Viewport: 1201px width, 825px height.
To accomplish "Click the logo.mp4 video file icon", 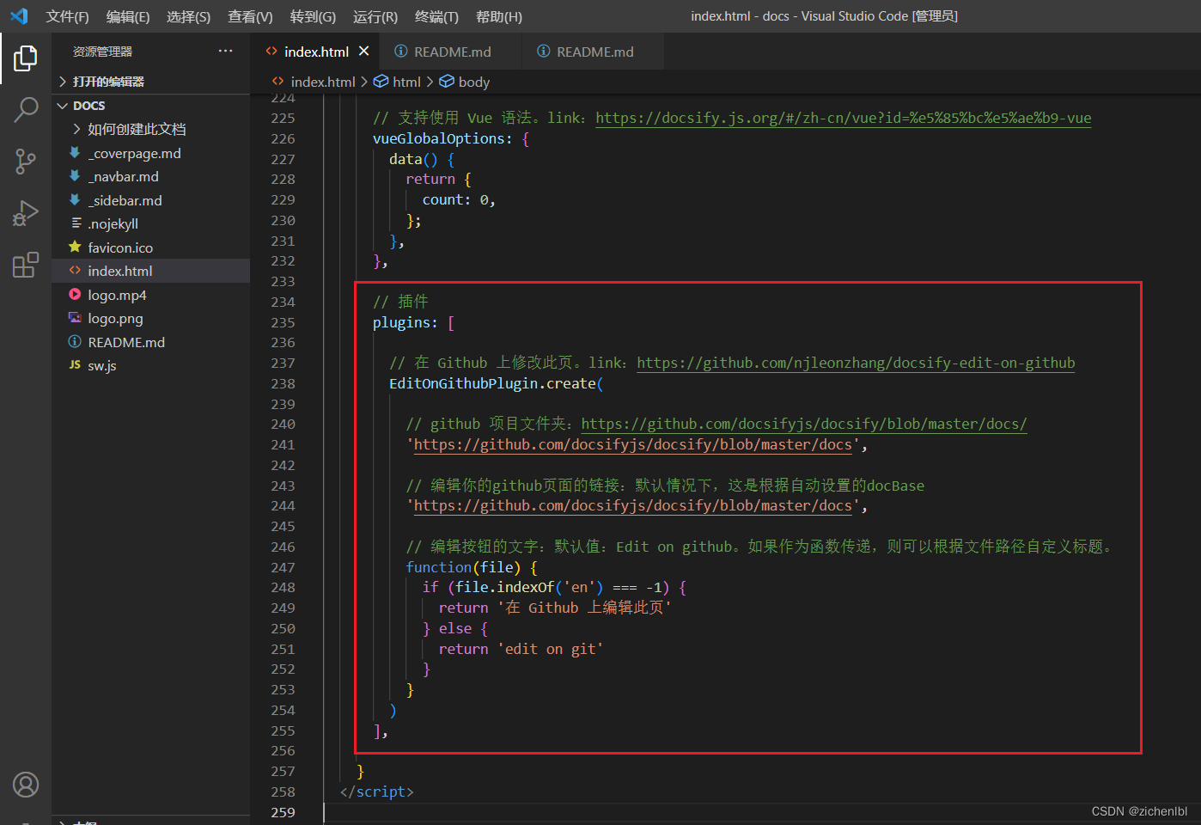I will [75, 295].
